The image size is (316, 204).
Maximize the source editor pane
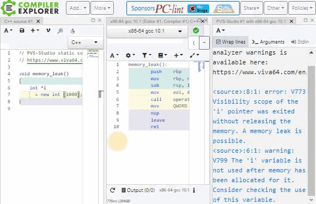point(93,20)
